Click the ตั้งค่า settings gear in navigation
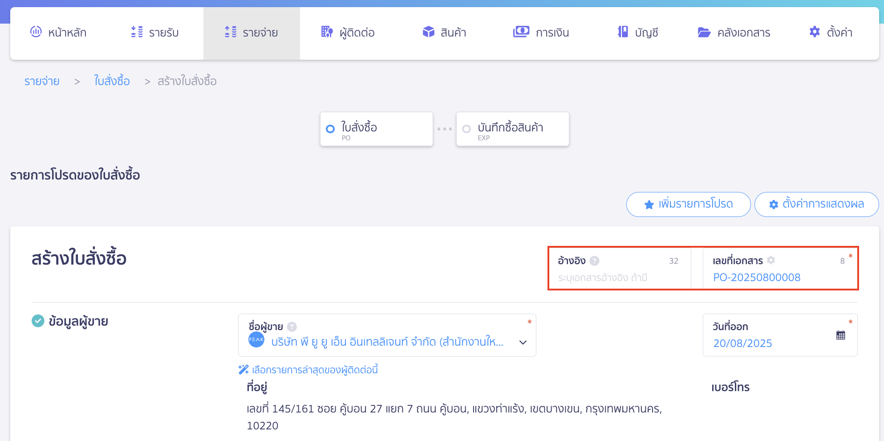The image size is (884, 441). (814, 32)
